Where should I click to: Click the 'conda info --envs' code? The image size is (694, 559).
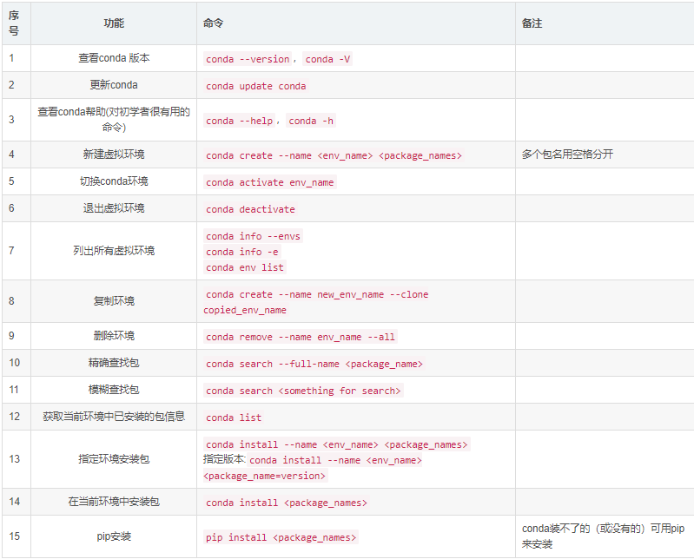(253, 236)
